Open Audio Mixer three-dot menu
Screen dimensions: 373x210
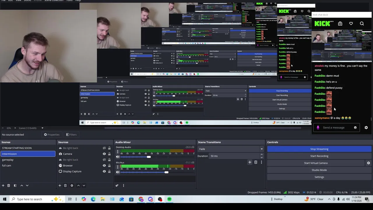123,185
